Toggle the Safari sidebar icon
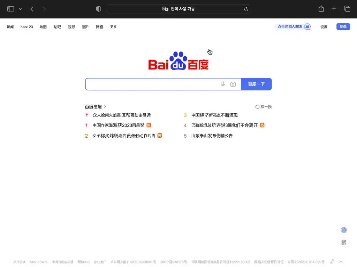The height and width of the screenshot is (267, 357). click(10, 9)
